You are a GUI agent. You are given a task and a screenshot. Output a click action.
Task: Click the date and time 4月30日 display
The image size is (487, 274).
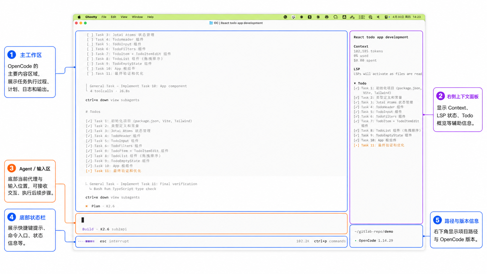406,17
